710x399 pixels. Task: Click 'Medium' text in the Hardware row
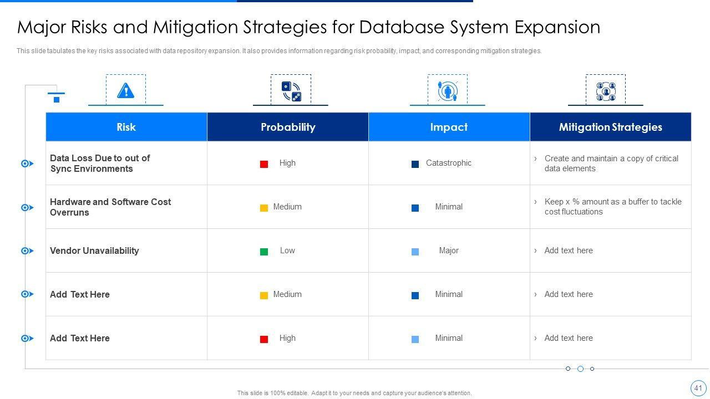pyautogui.click(x=287, y=207)
